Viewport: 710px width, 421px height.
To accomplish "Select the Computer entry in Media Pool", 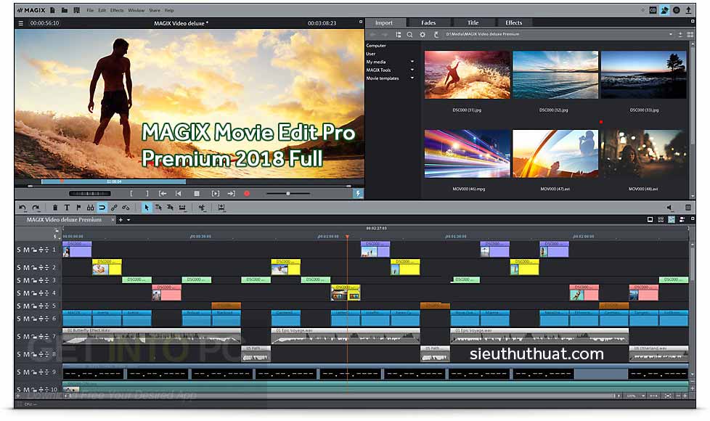I will tap(376, 45).
